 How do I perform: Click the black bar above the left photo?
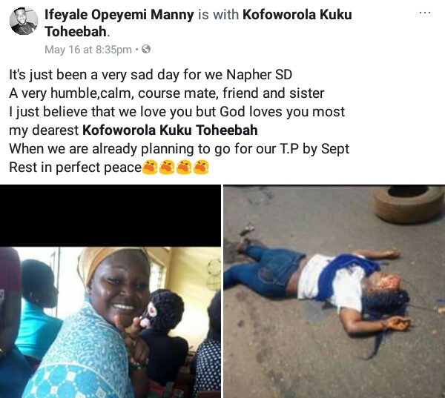pyautogui.click(x=111, y=215)
